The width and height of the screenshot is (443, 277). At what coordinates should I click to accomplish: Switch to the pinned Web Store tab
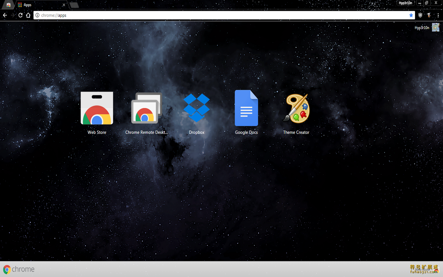[8, 5]
